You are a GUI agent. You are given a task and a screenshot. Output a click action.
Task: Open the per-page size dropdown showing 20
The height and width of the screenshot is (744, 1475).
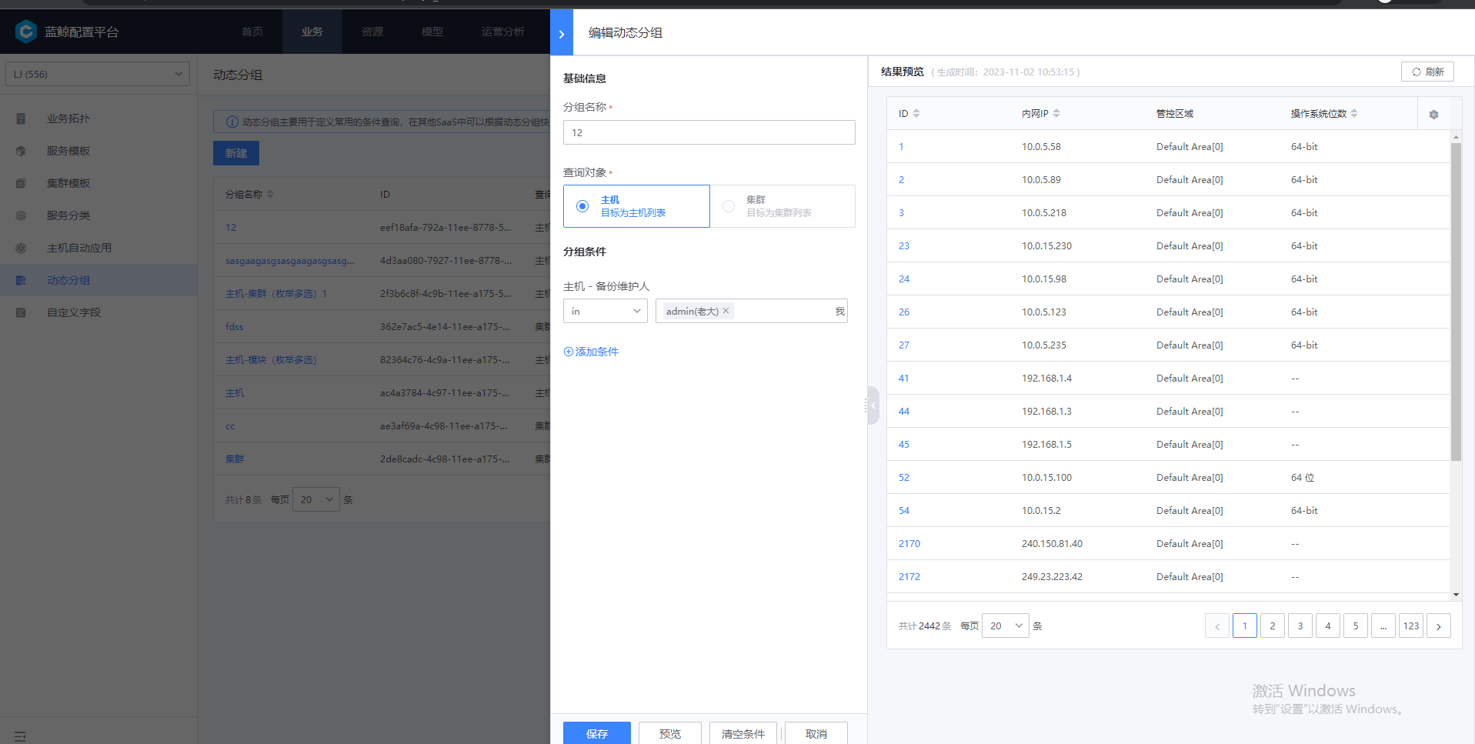pos(1005,626)
